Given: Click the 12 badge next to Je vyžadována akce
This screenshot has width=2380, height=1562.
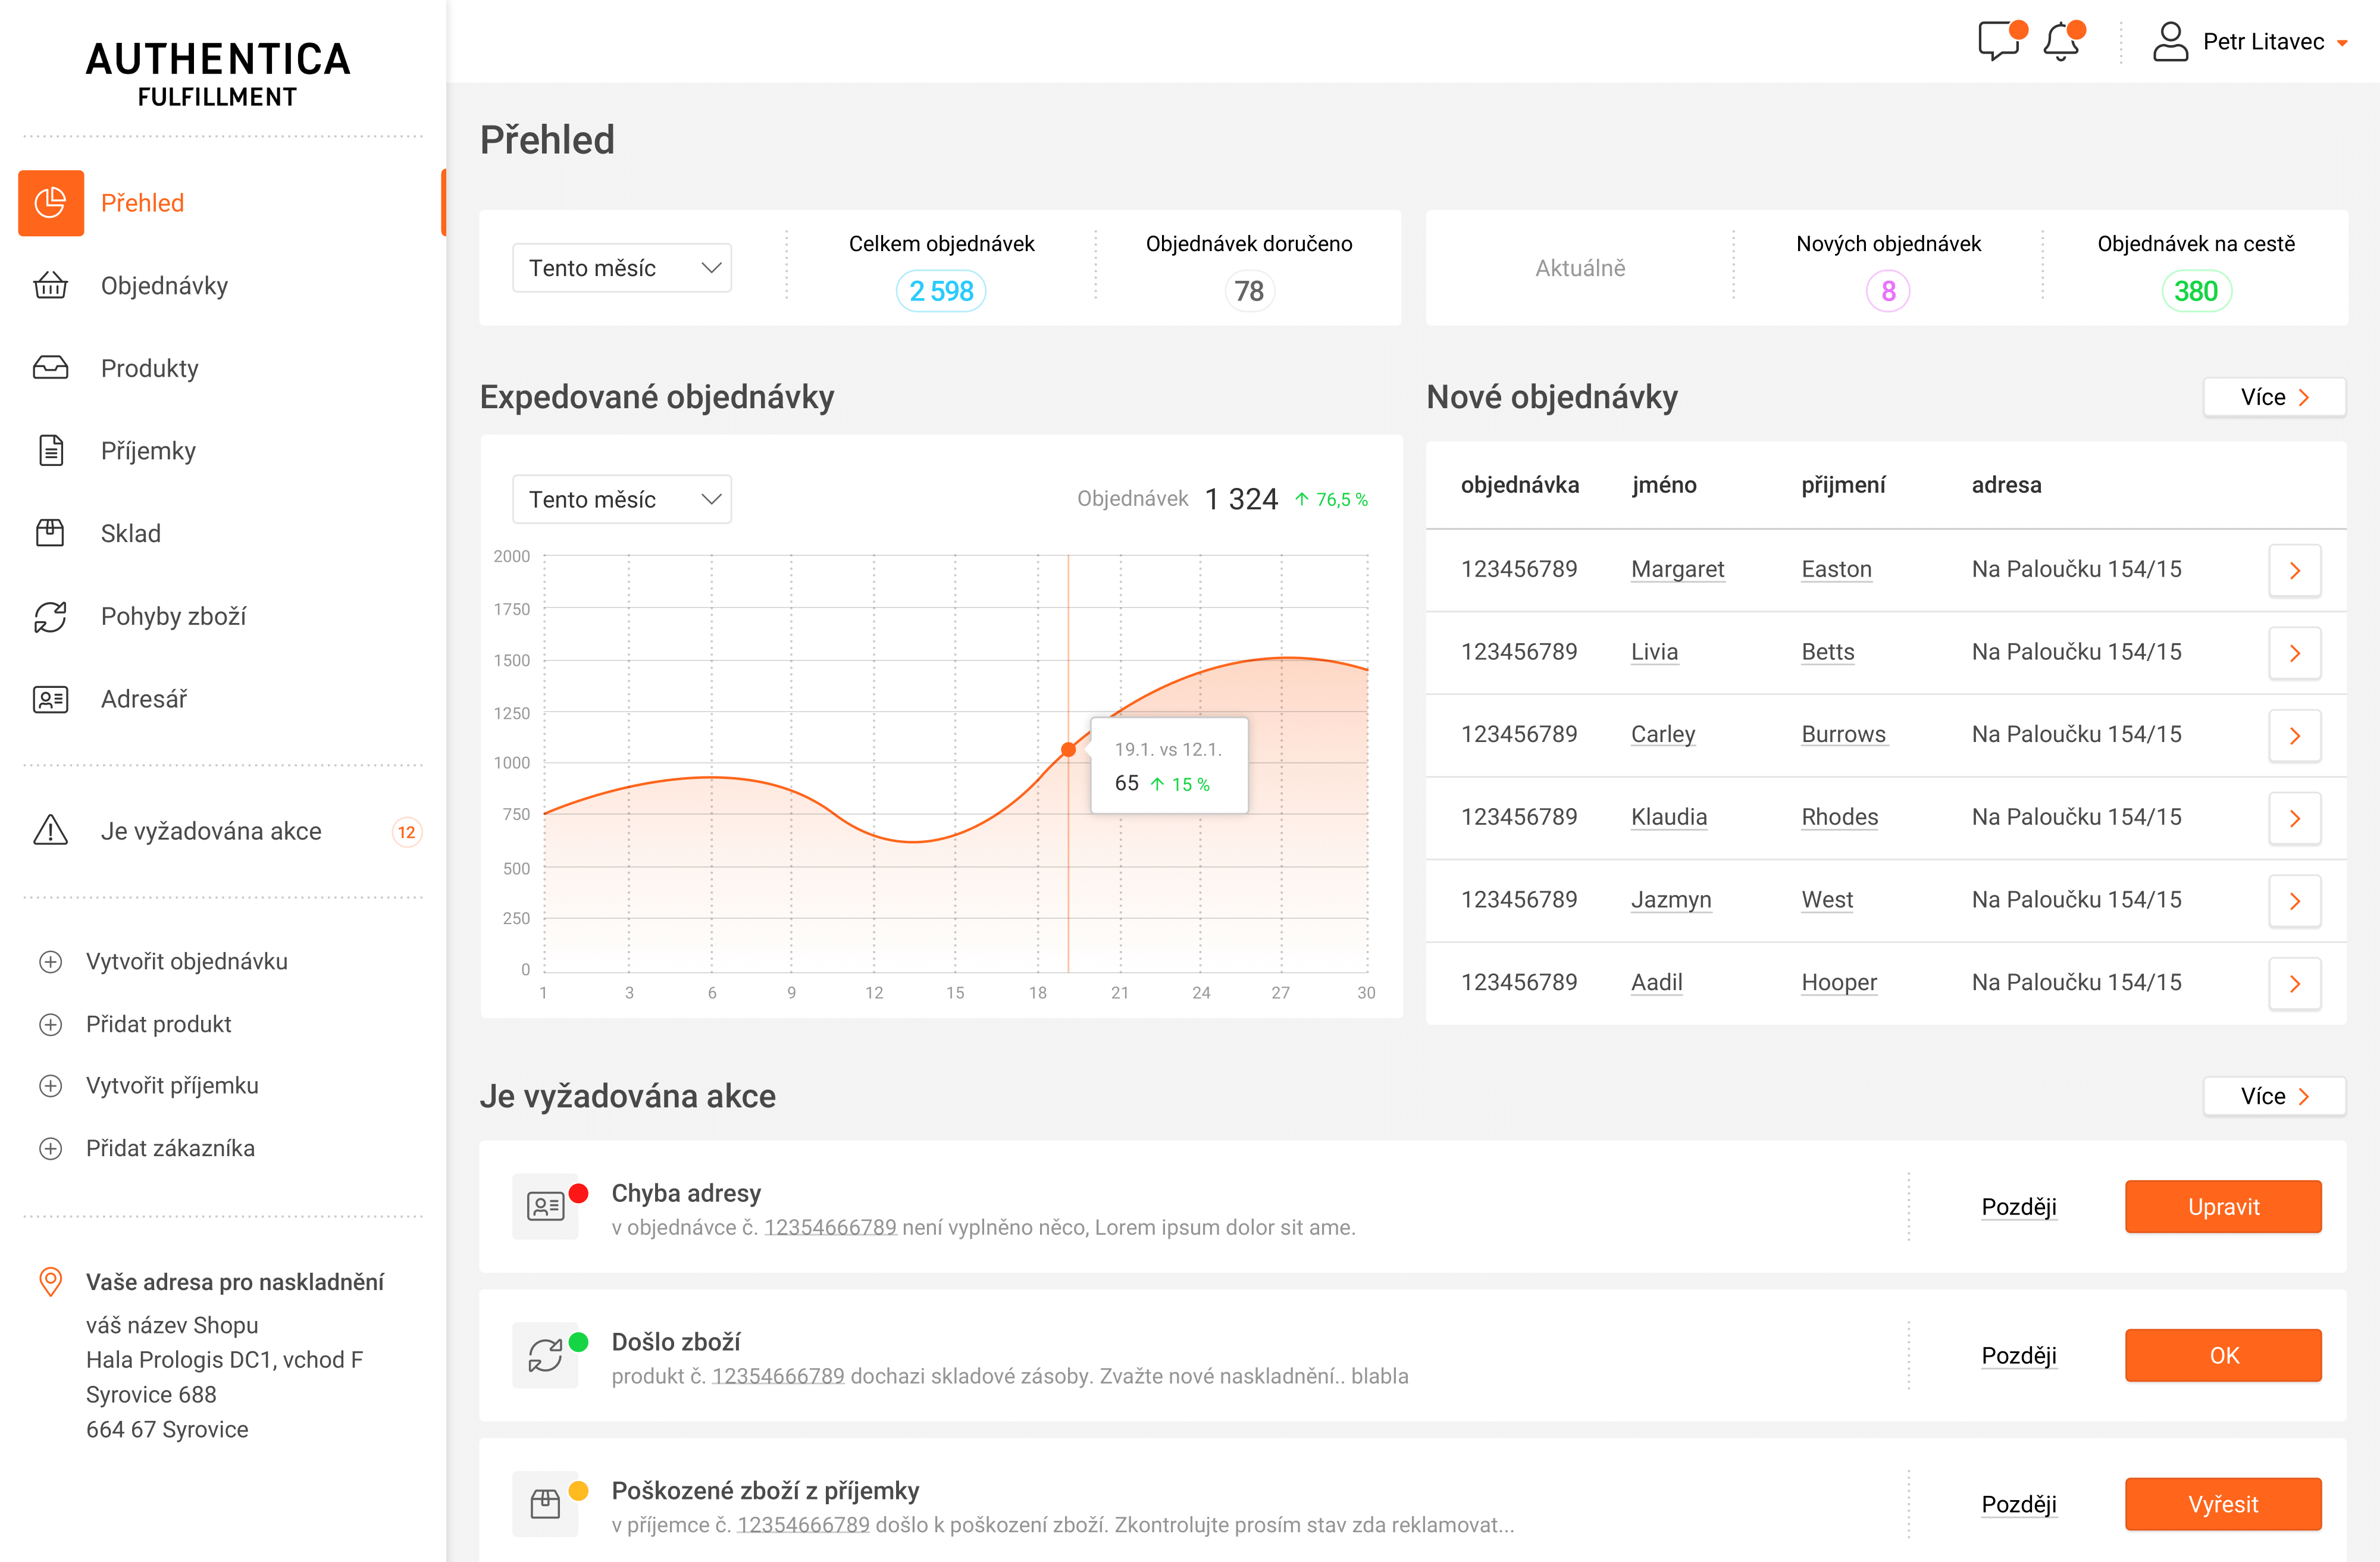Looking at the screenshot, I should click(x=406, y=832).
